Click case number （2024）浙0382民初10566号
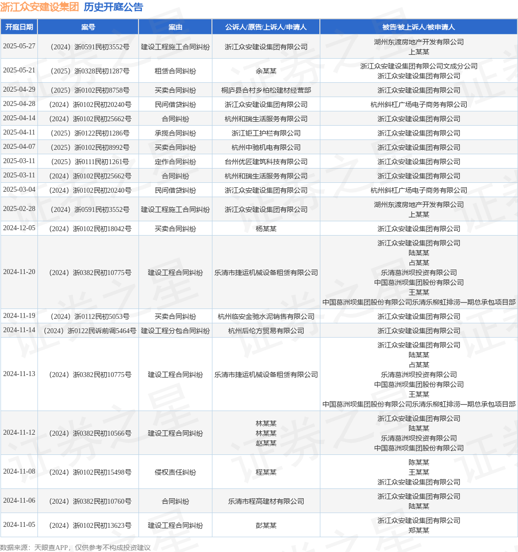 88,433
